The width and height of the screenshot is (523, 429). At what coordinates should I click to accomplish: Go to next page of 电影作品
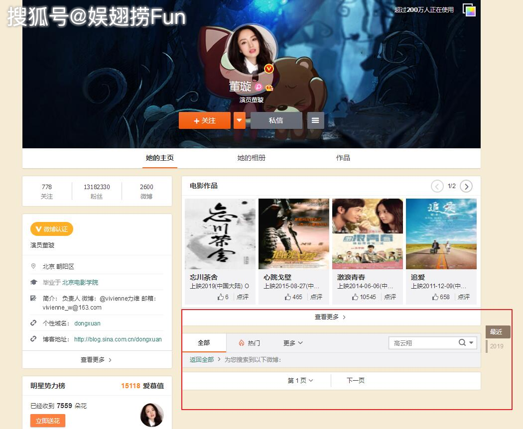466,186
